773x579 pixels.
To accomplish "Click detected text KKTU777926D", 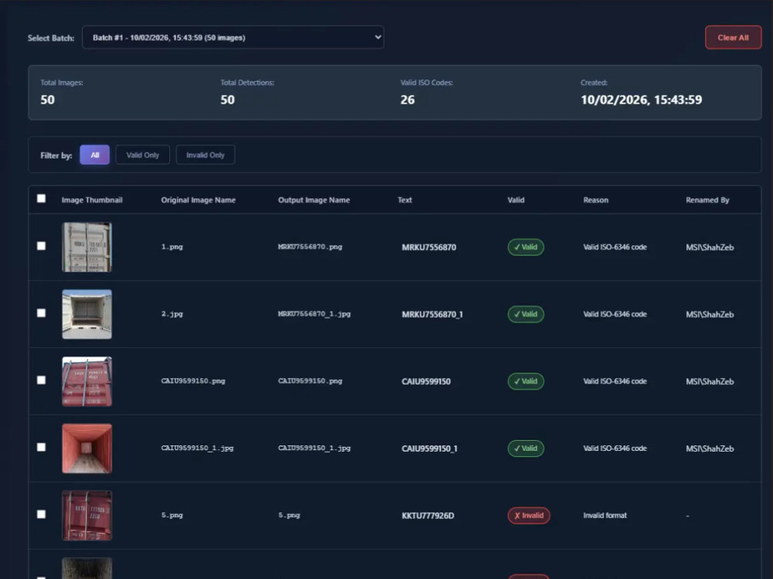I will [x=428, y=516].
